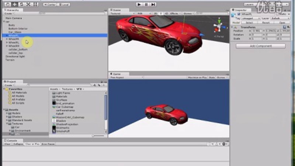Select the Move tool in toolbar
The image size is (295, 166).
[15, 4]
